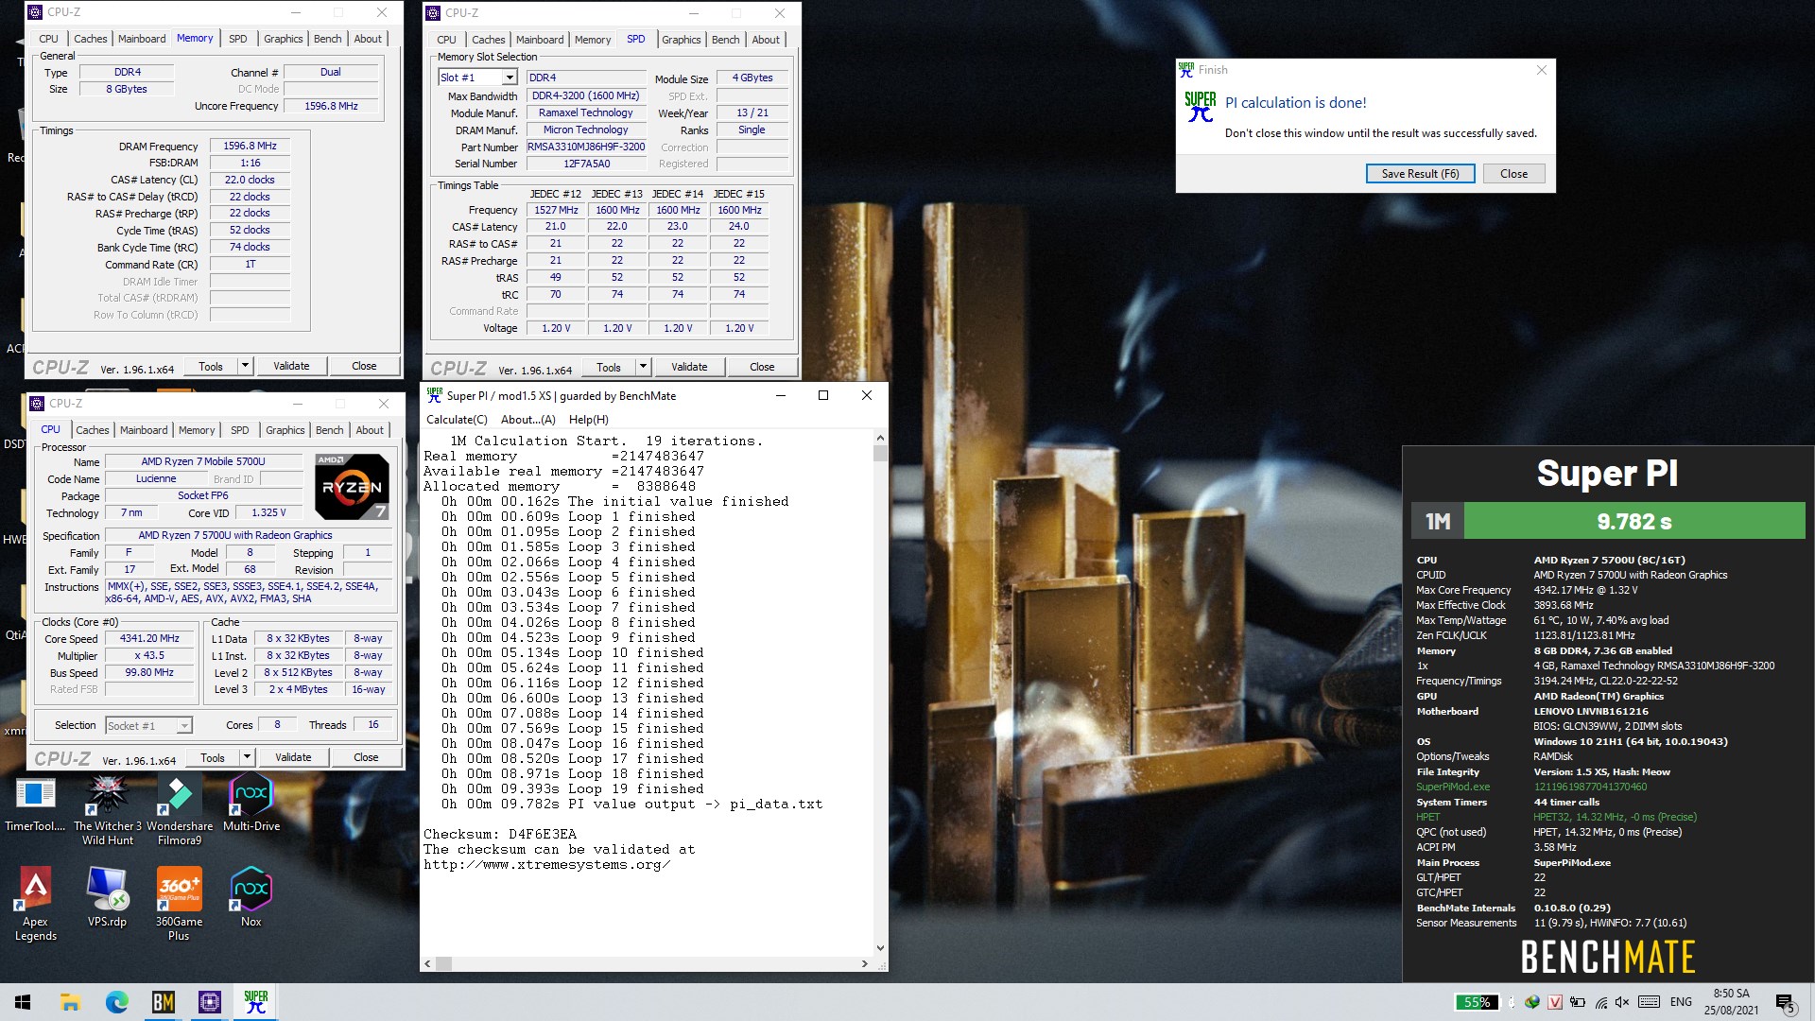
Task: Open Bench tab in bottom CPU-Z window
Action: (330, 430)
